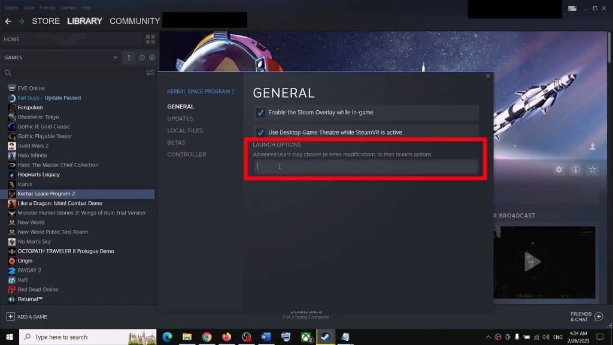Favorite game with the star icon

tap(593, 170)
